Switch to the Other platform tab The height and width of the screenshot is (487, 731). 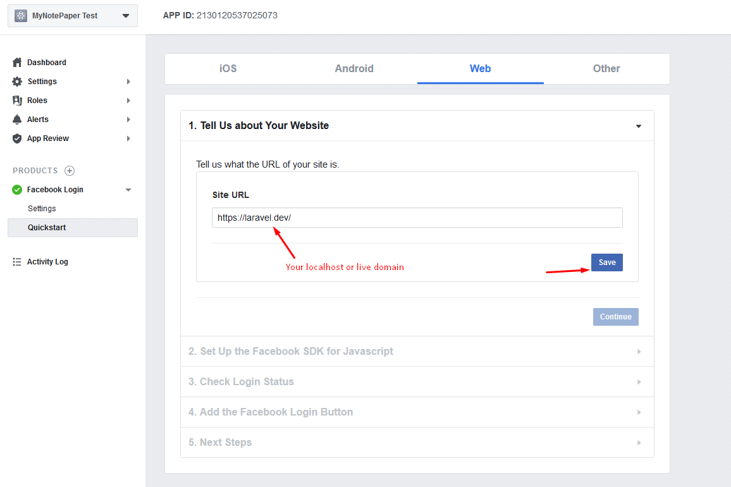click(x=606, y=68)
